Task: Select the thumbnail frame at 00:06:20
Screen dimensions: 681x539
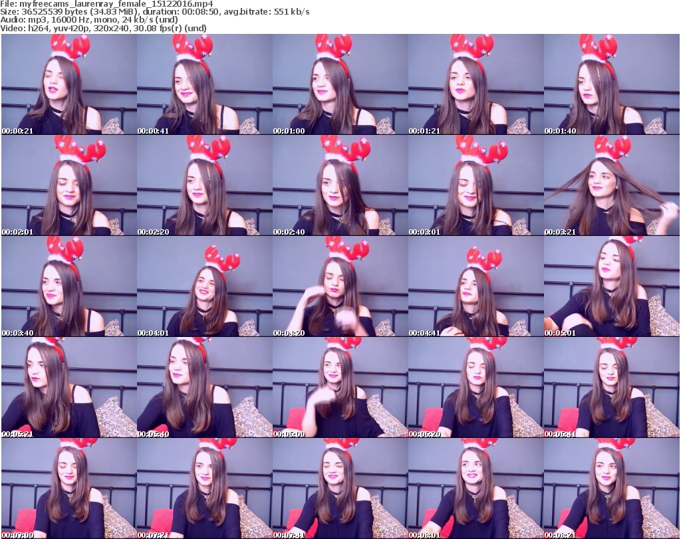Action: [476, 387]
